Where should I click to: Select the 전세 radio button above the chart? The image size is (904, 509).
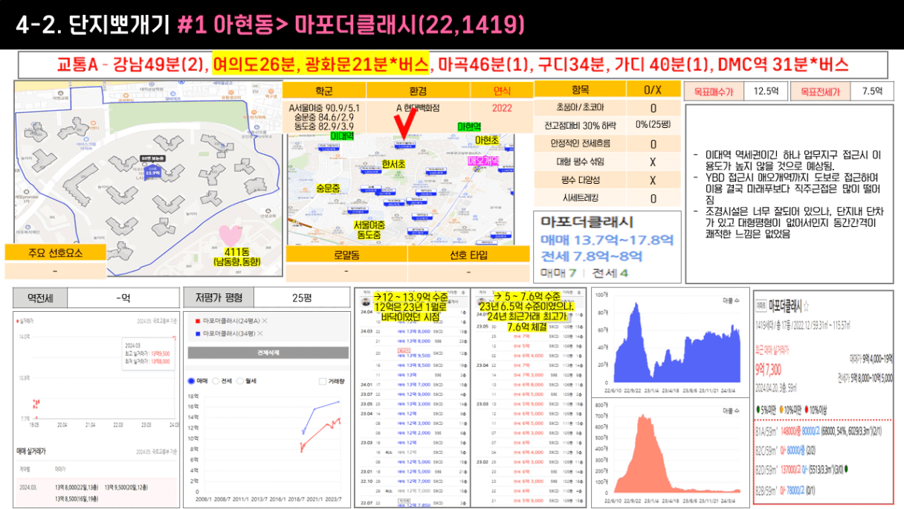(x=216, y=381)
